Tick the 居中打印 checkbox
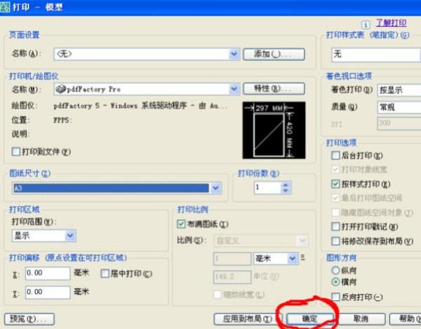This screenshot has height=329, width=421. pyautogui.click(x=106, y=273)
